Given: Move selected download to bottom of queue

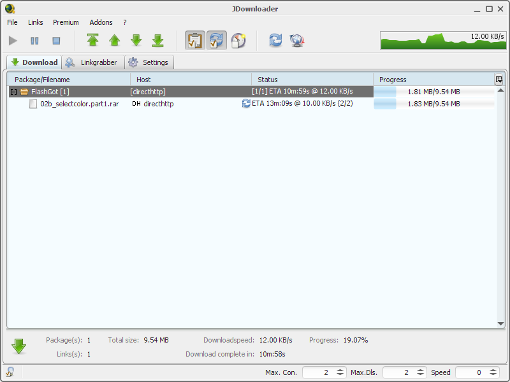Looking at the screenshot, I should tap(157, 40).
